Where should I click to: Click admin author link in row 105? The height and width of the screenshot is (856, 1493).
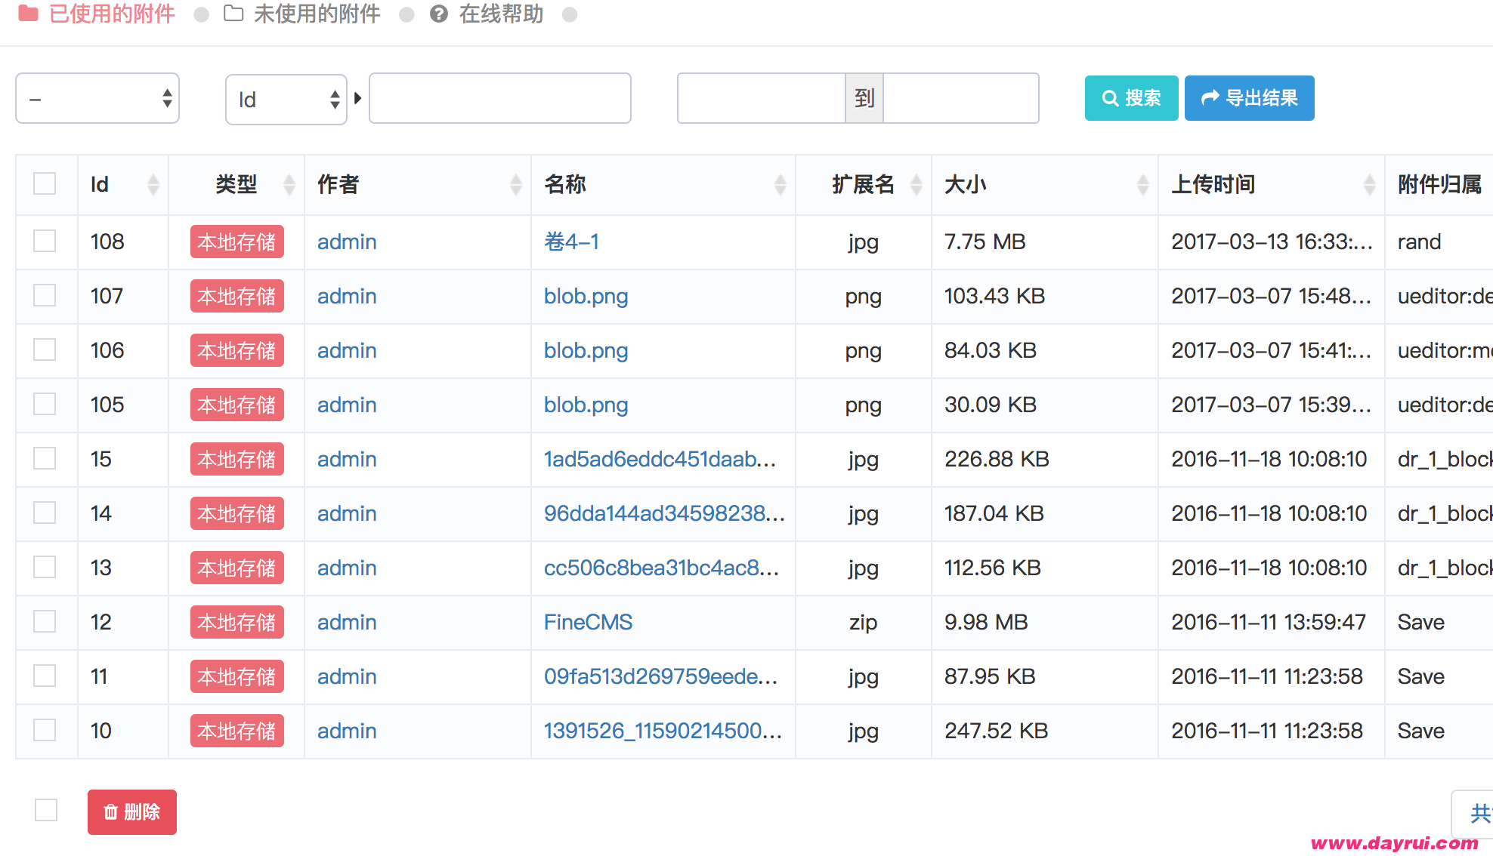coord(347,405)
